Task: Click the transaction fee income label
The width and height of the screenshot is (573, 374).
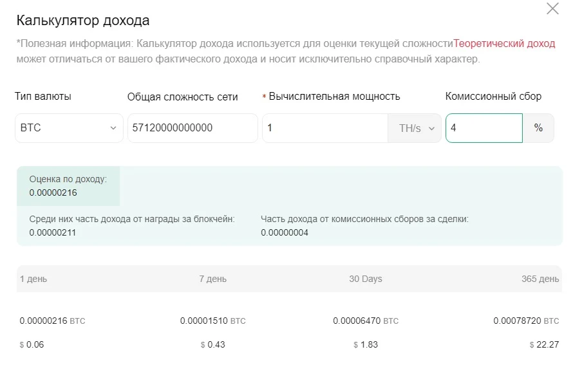Action: (x=364, y=219)
